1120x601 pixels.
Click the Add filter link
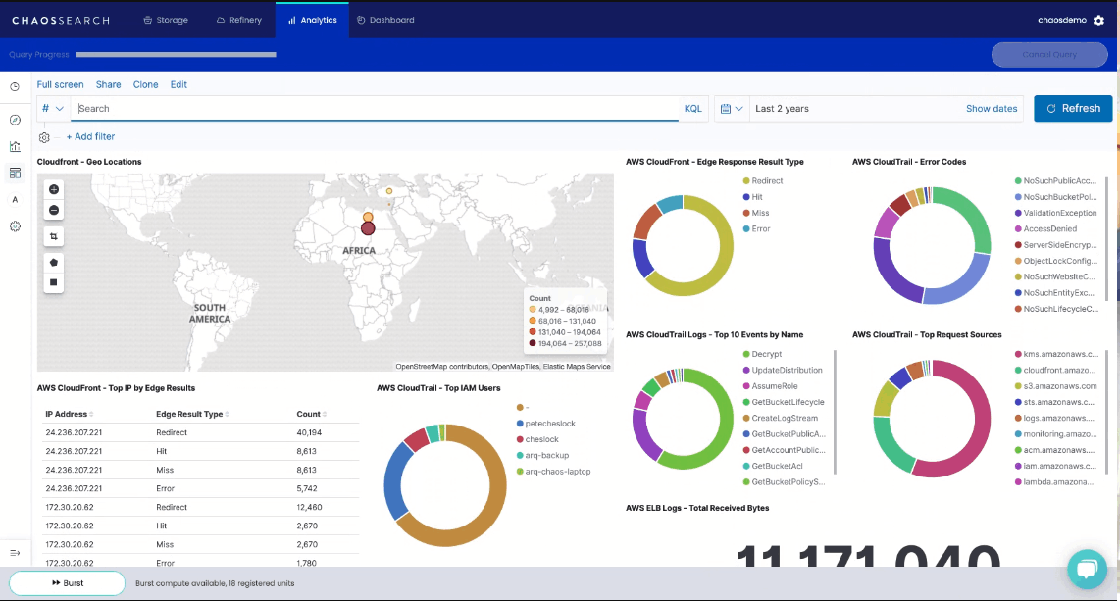(90, 136)
